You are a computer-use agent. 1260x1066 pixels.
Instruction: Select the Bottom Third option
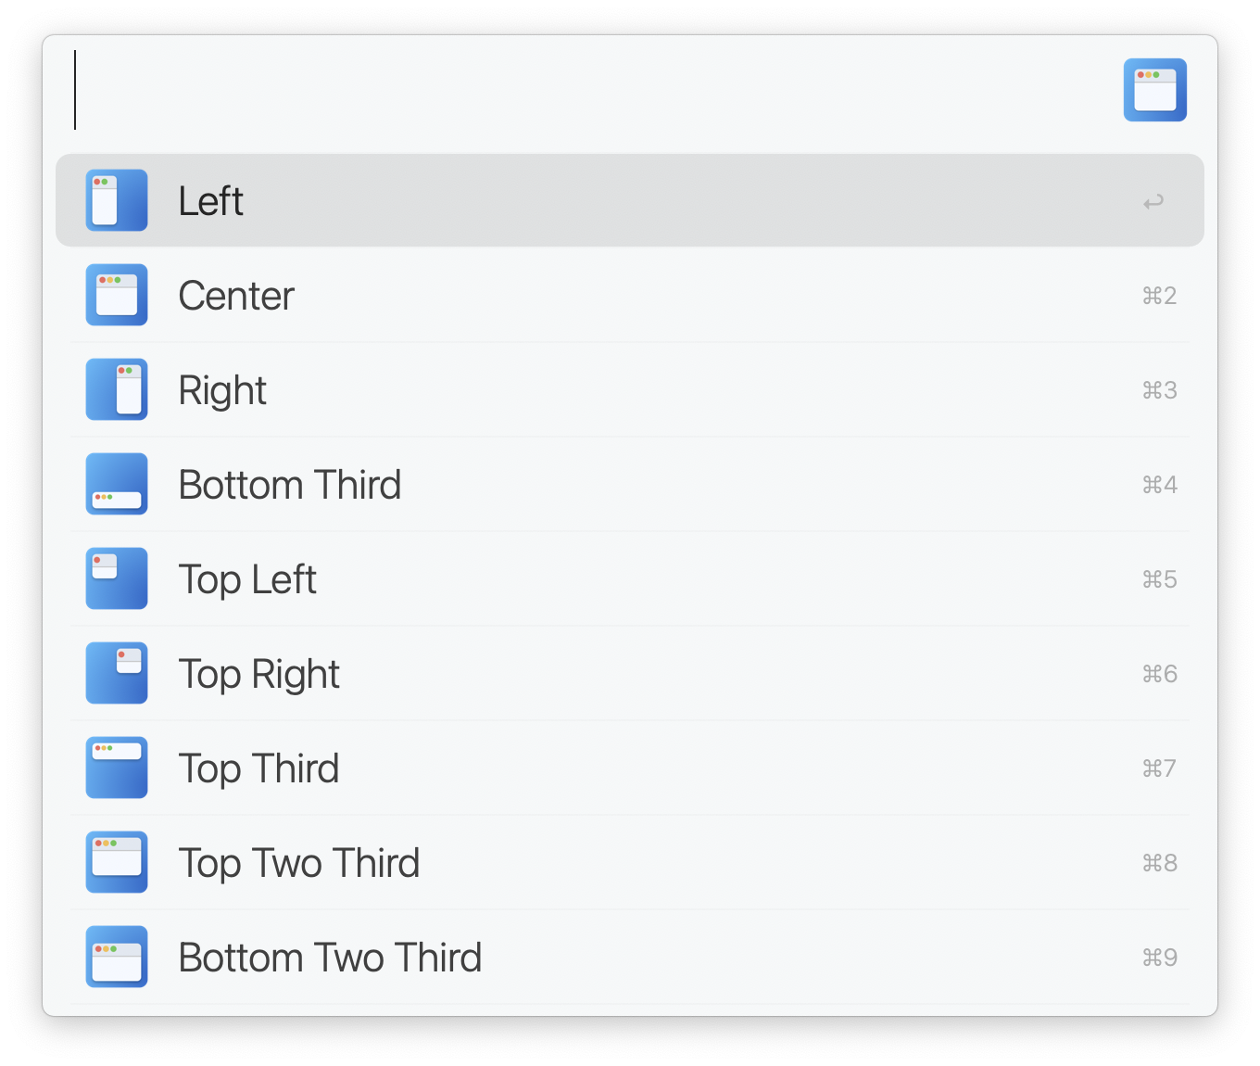(556, 484)
